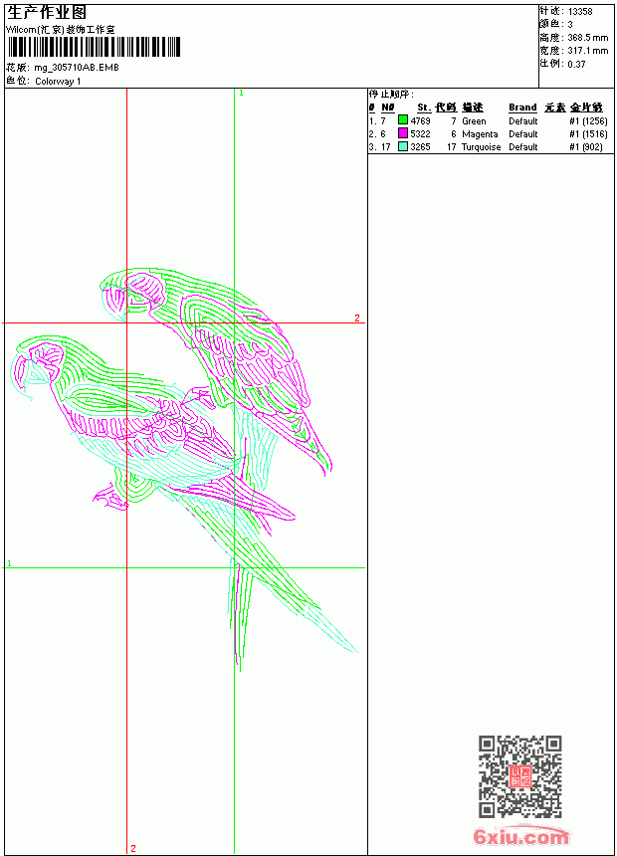Select the Turquoise row description text
Image resolution: width=617 pixels, height=856 pixels.
click(x=481, y=147)
